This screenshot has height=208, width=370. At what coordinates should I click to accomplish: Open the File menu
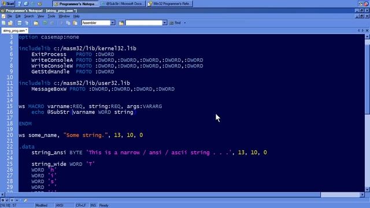point(10,16)
